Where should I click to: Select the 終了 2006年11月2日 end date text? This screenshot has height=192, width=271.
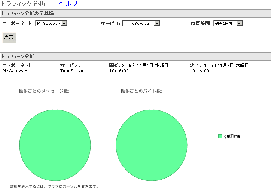[219, 68]
